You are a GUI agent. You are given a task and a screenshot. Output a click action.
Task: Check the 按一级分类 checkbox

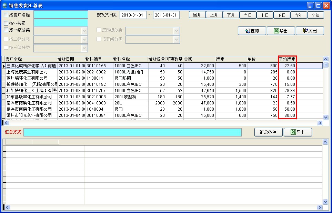point(6,30)
